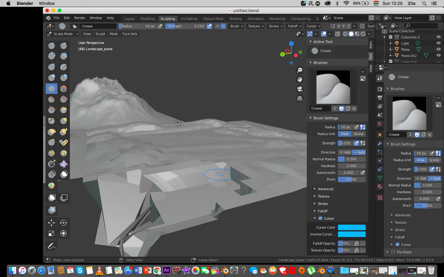This screenshot has width=444, height=277.
Task: Toggle Z axis symmetry in header
Action: (x=348, y=26)
